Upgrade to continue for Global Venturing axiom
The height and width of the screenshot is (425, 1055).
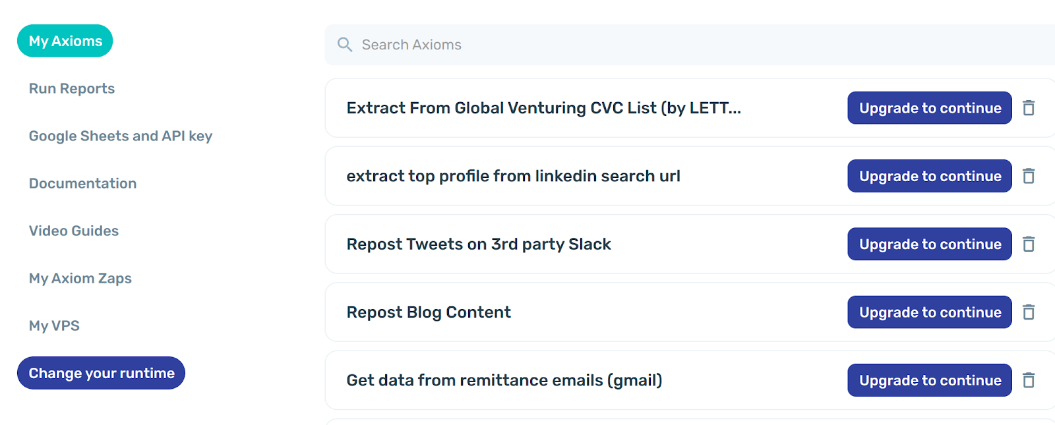(930, 108)
